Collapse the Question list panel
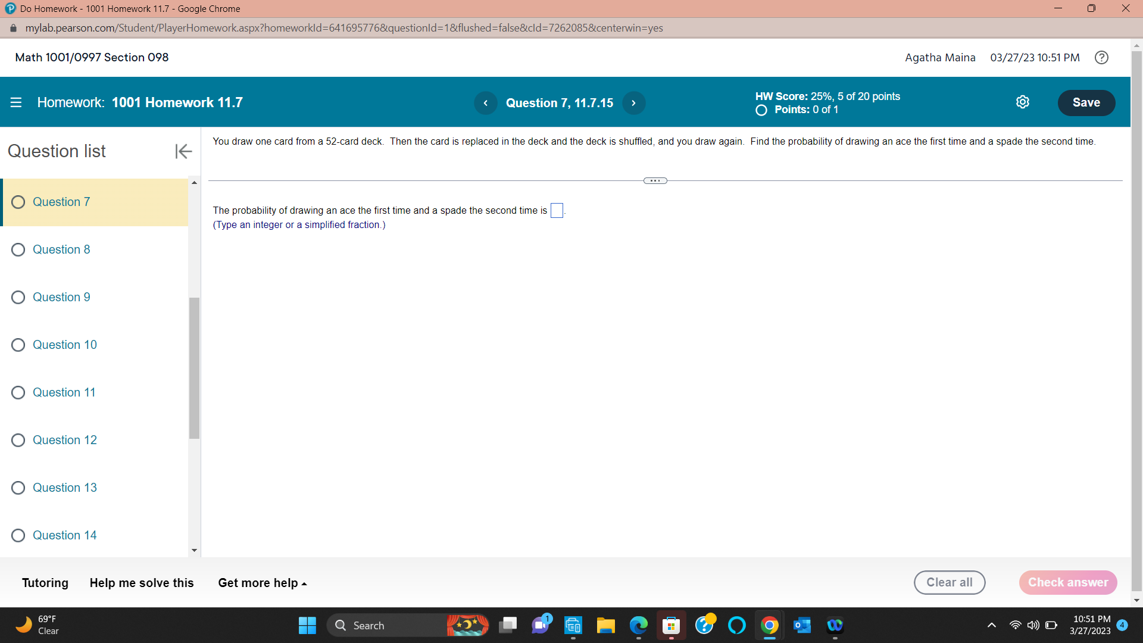Screen dimensions: 1143x643 click(x=183, y=151)
